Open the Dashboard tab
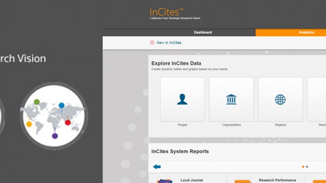326x183 pixels. (203, 32)
